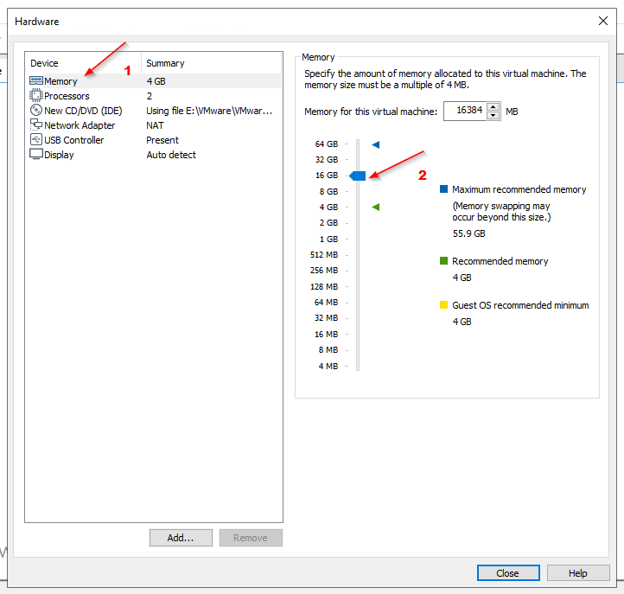
Task: Click the 512 MB scale label
Action: tap(324, 254)
